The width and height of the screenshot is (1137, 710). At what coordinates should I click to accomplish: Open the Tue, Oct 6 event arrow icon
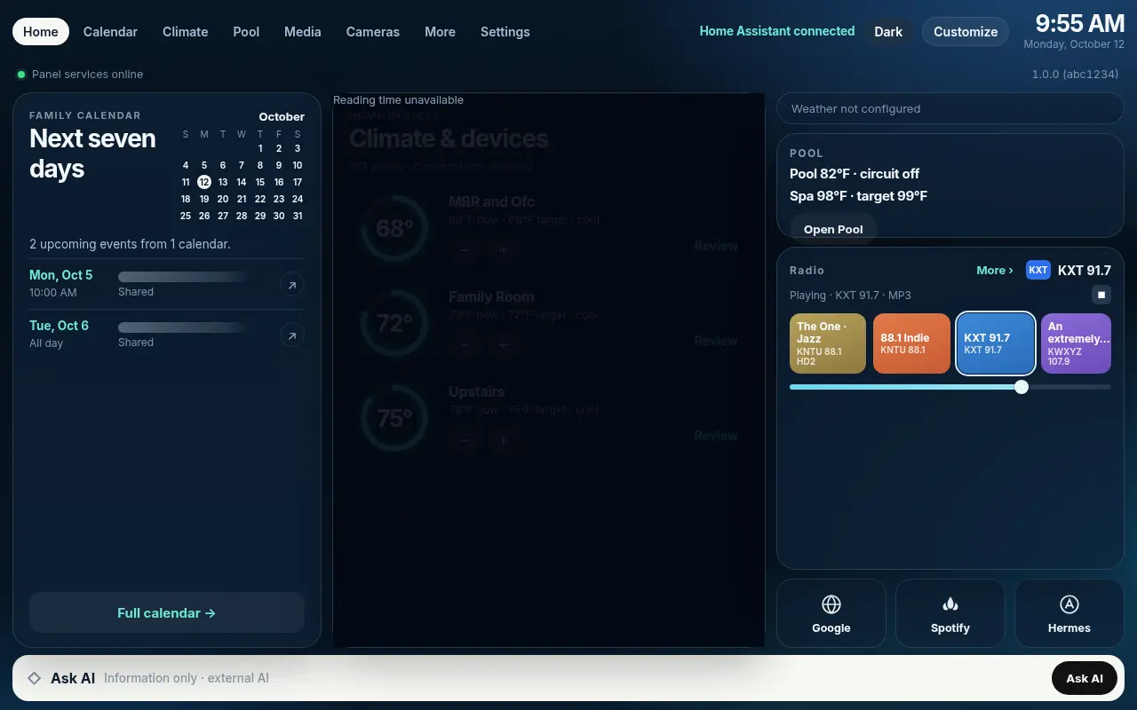(292, 335)
